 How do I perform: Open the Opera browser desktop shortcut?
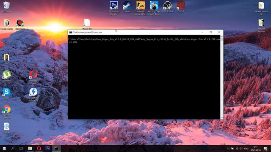coord(33,77)
